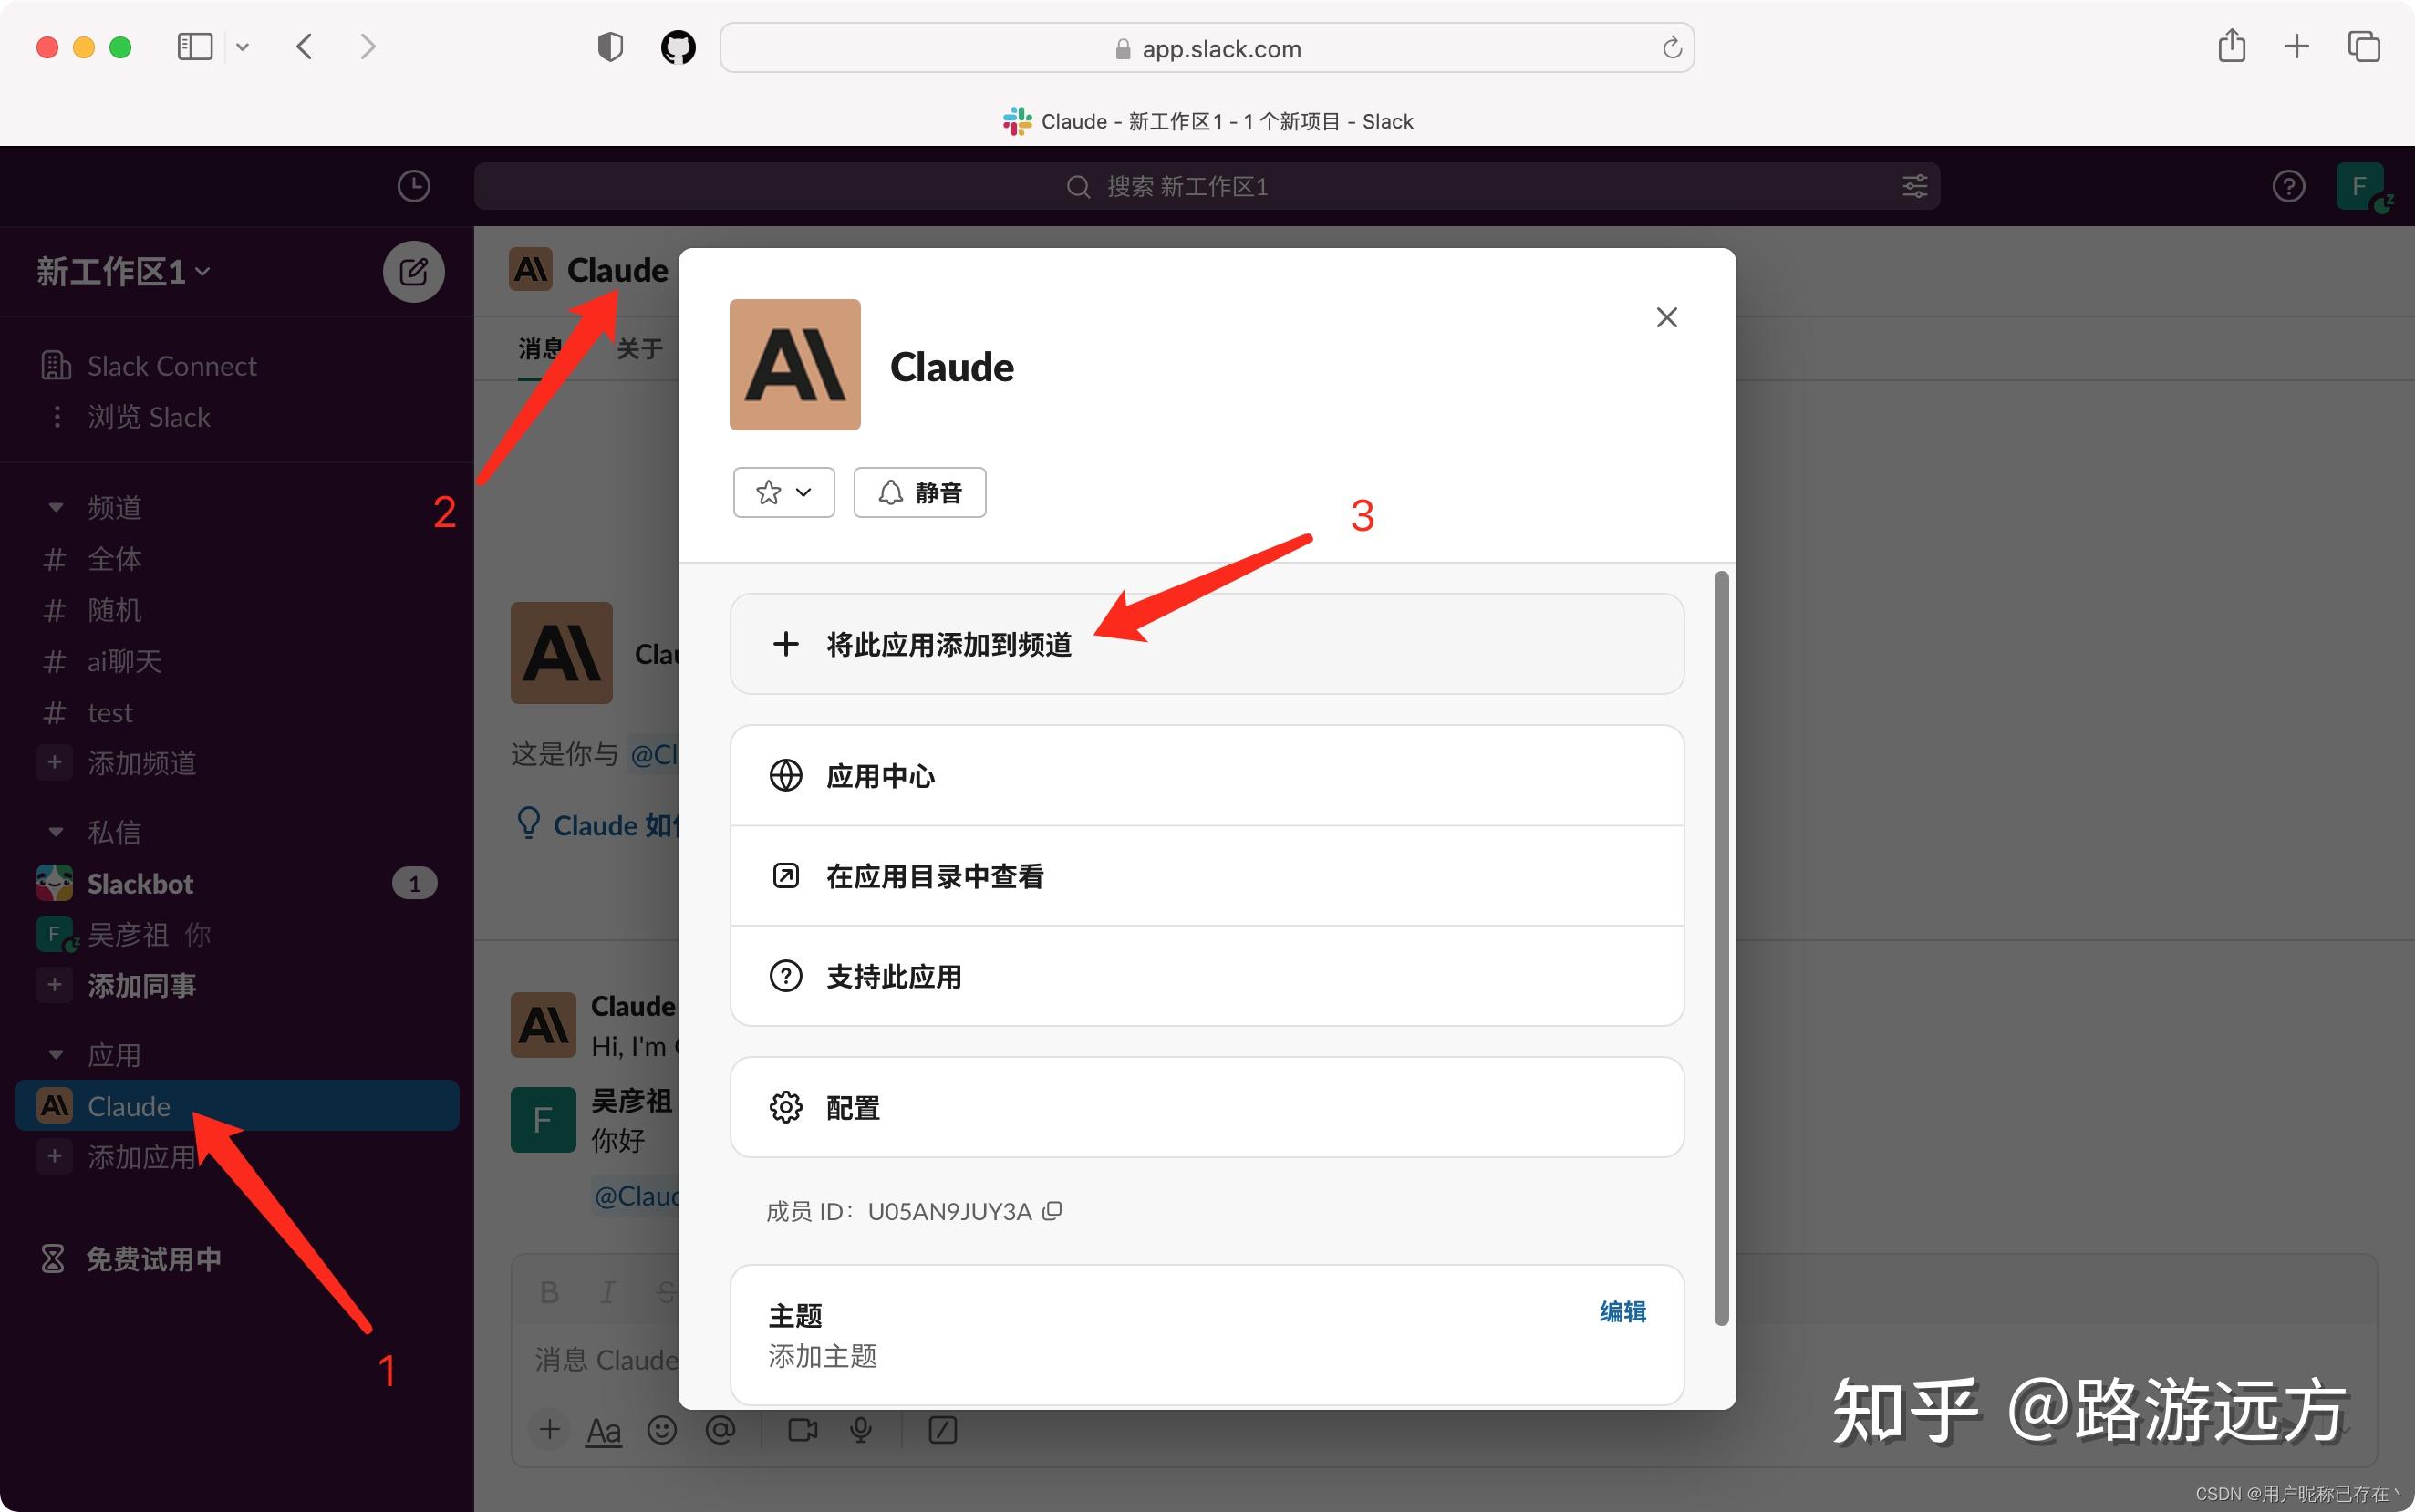Open the compose new message icon
This screenshot has height=1512, width=2415.
pos(413,270)
